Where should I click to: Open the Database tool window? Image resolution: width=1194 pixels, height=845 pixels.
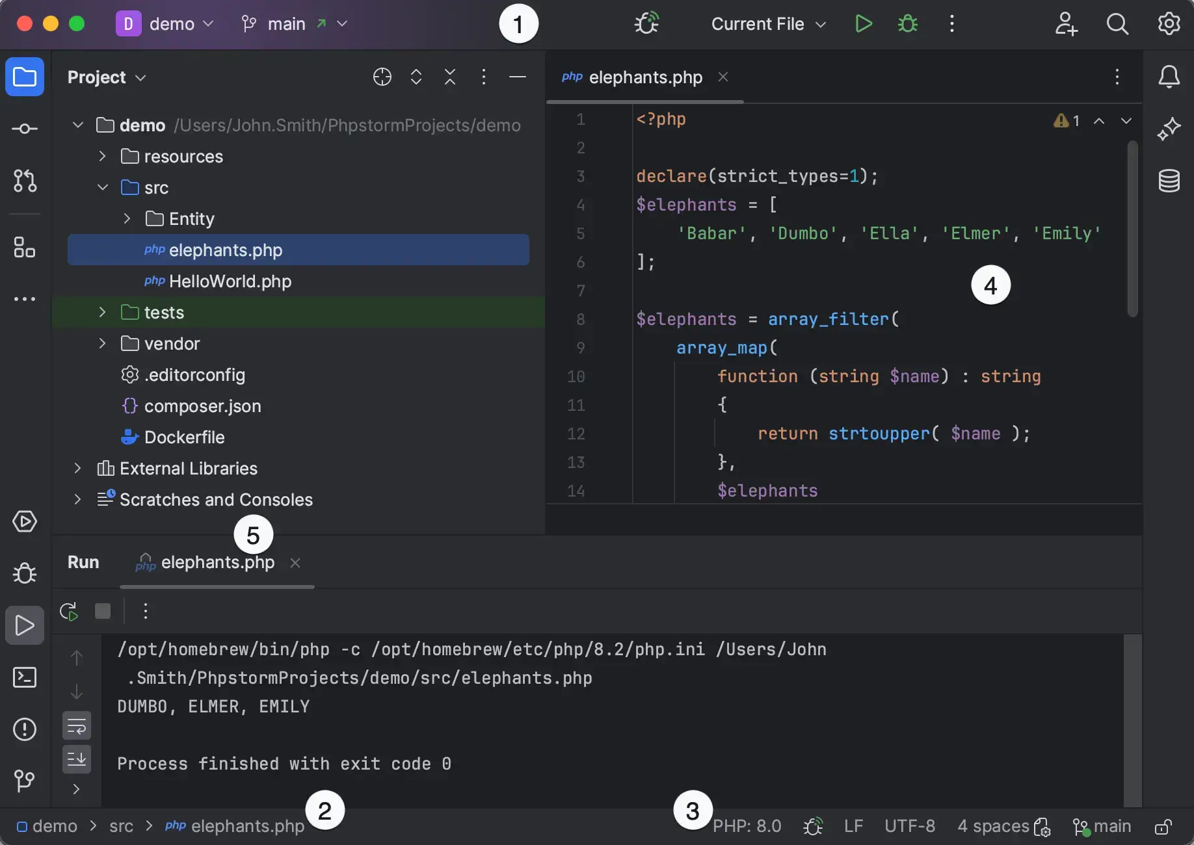coord(1169,181)
